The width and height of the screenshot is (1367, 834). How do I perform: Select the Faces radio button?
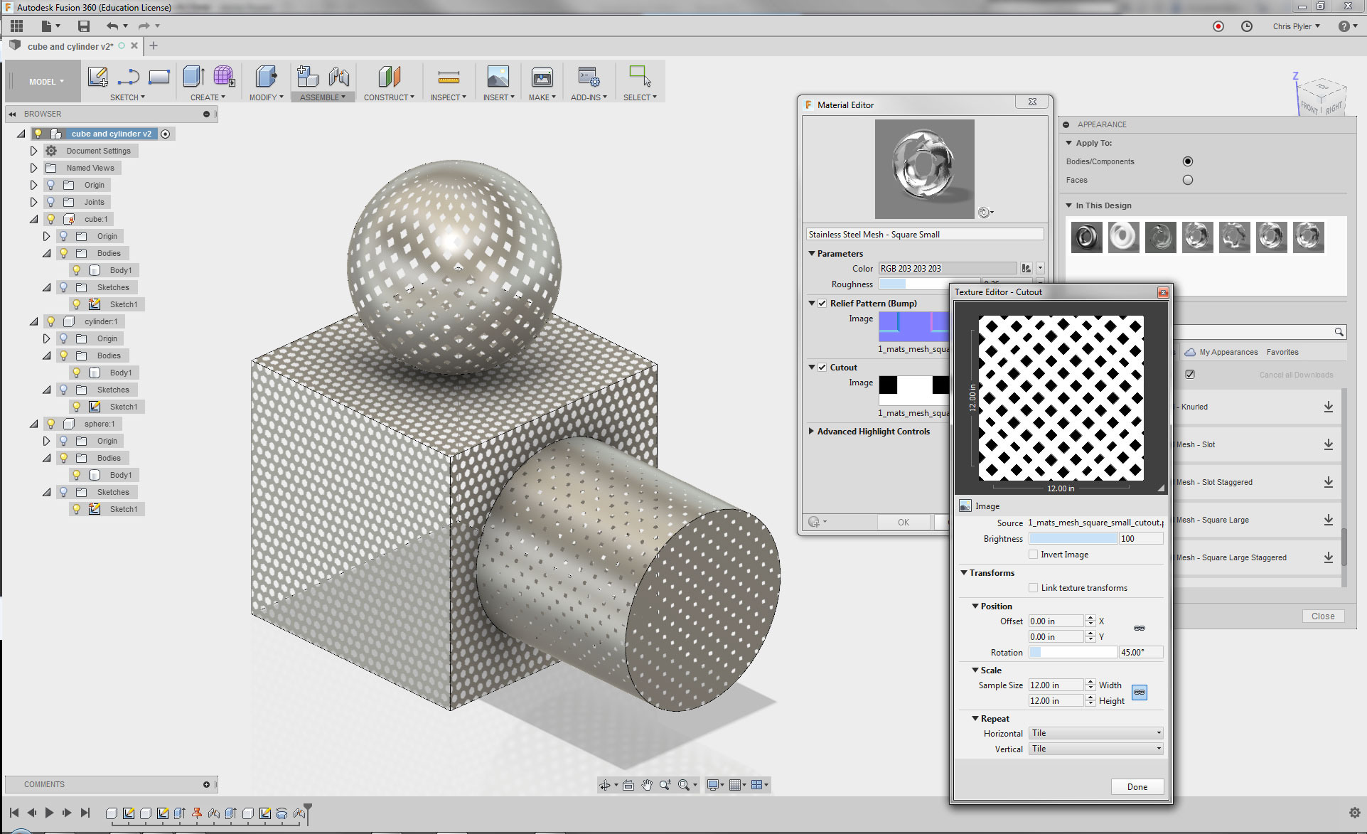pos(1187,180)
